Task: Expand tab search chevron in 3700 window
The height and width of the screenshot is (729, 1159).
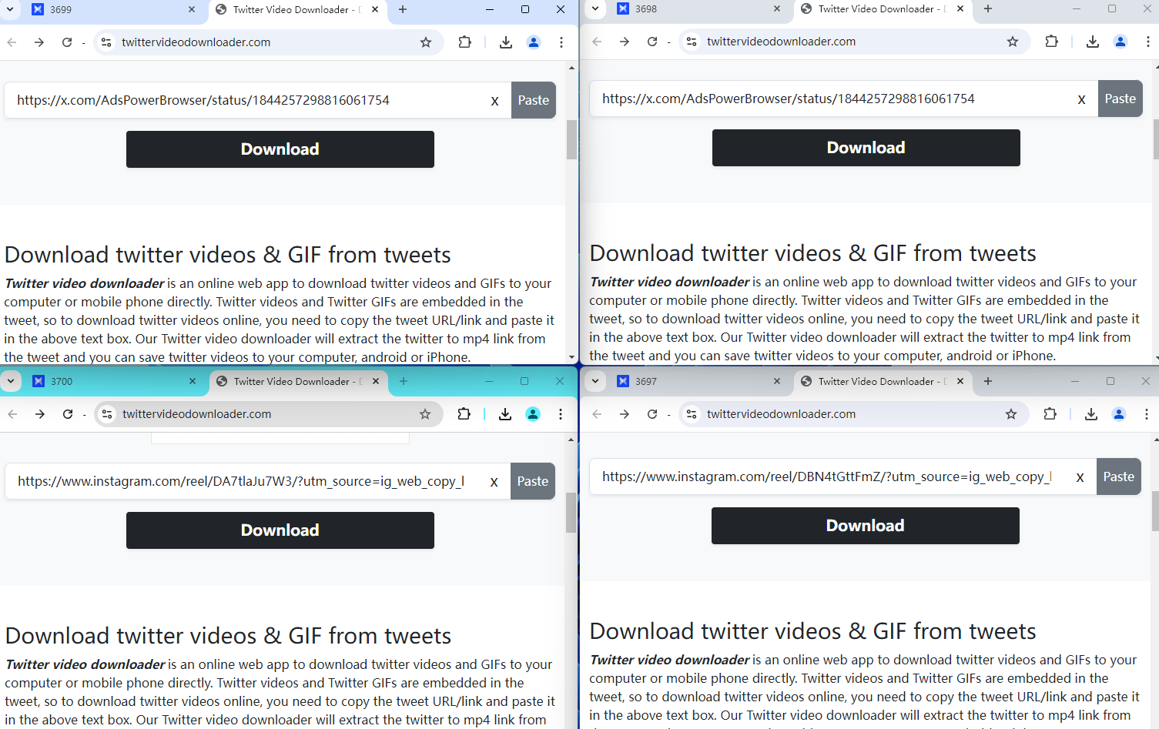Action: point(11,381)
